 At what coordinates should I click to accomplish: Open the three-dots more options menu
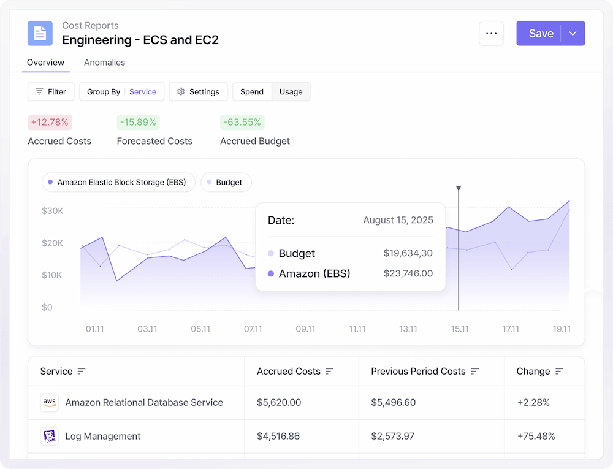[491, 33]
